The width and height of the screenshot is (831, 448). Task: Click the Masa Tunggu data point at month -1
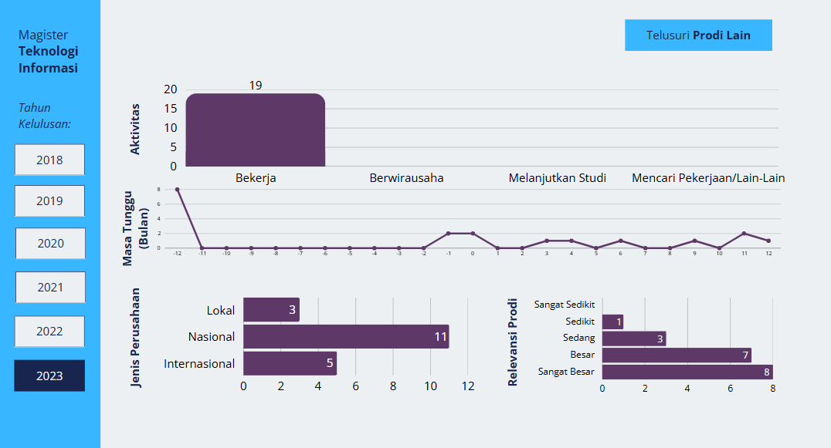[x=448, y=234]
